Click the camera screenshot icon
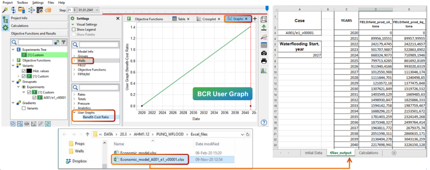 (x=264, y=53)
